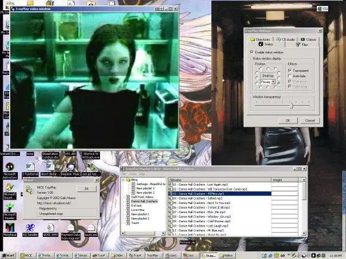The height and width of the screenshot is (259, 346).
Task: Click the clock in the system tray
Action: 335,256
